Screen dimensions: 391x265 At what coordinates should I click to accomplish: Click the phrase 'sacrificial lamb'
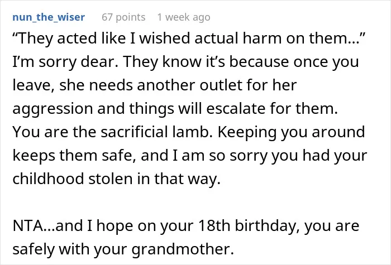coord(156,132)
